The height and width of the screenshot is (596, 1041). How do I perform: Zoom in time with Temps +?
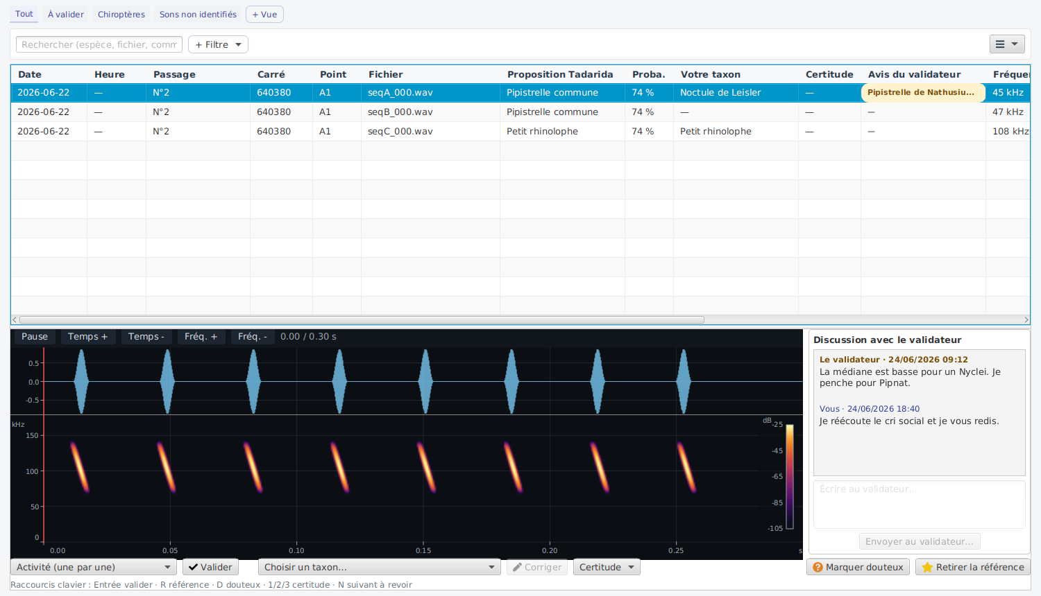tap(87, 337)
